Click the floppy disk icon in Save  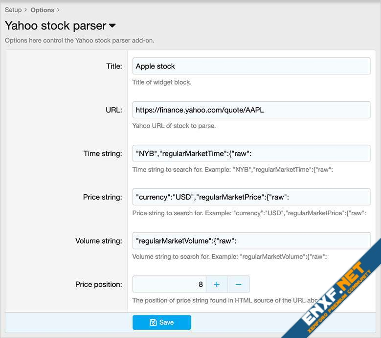153,322
